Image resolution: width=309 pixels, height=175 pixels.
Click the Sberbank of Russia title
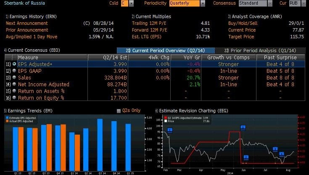click(24, 3)
